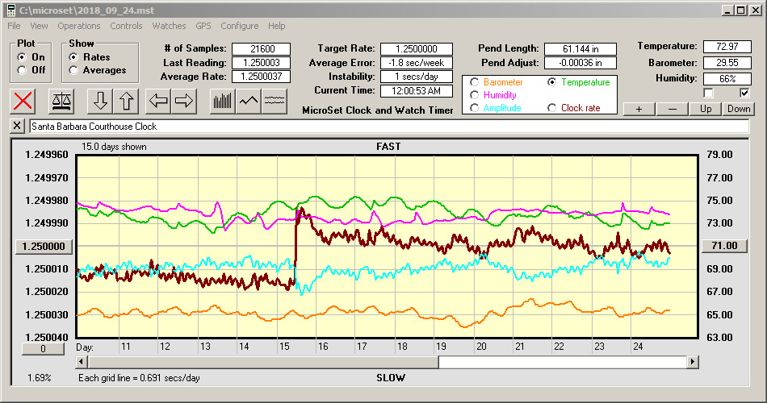Click the wavy lines smoothing icon
Image resolution: width=767 pixels, height=403 pixels.
(x=275, y=101)
